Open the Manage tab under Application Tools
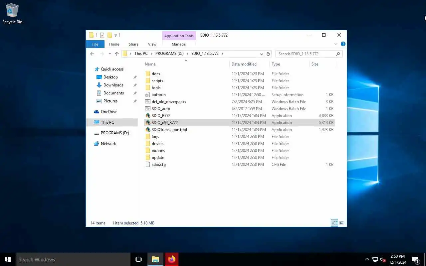Image resolution: width=426 pixels, height=266 pixels. [x=179, y=44]
